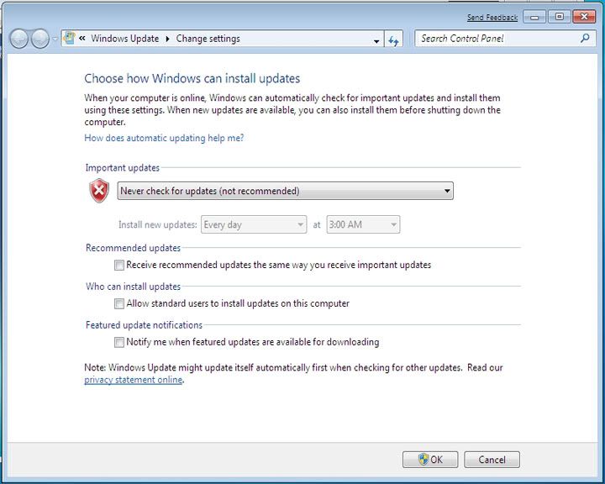The image size is (605, 484).
Task: Click the Refresh button next to address bar
Action: (393, 40)
